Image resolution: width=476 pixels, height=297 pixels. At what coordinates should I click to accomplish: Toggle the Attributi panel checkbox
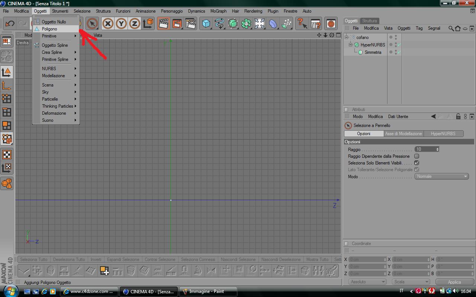(x=346, y=110)
